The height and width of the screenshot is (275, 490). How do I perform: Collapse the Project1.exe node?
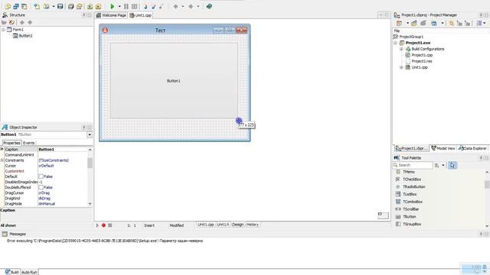395,43
